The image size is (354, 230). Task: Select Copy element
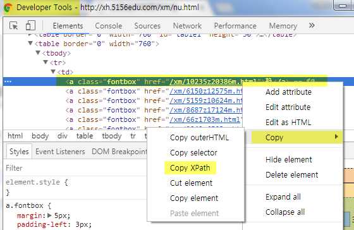194,198
